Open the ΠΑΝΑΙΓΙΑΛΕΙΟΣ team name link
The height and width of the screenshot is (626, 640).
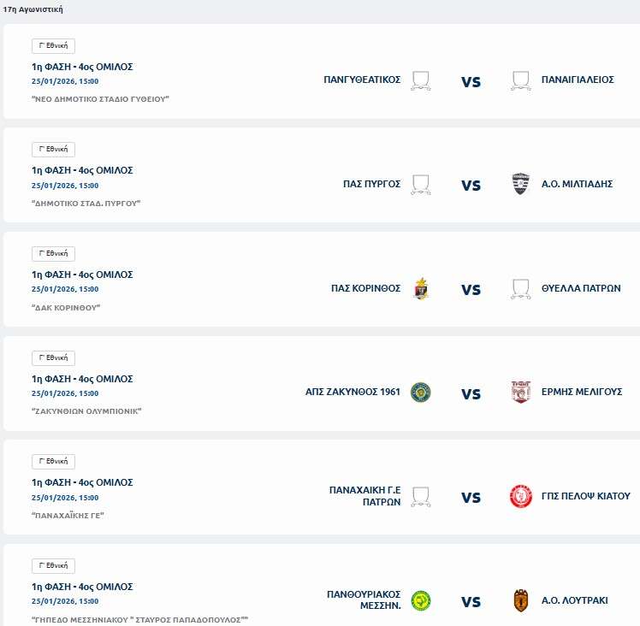point(578,80)
